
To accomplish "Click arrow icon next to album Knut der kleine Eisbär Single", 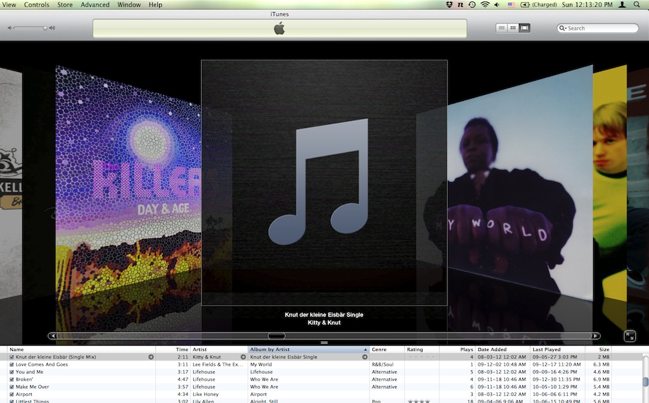I will [364, 357].
